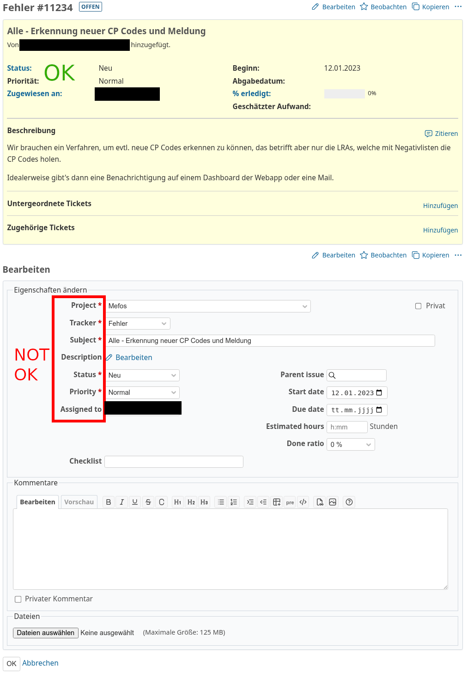Switch to the Vorschau tab
The image size is (467, 673).
click(79, 502)
